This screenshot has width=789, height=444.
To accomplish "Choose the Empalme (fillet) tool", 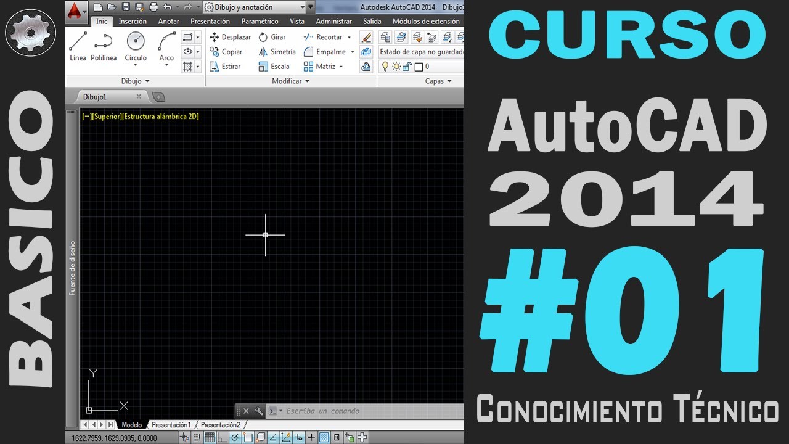I will pyautogui.click(x=325, y=52).
